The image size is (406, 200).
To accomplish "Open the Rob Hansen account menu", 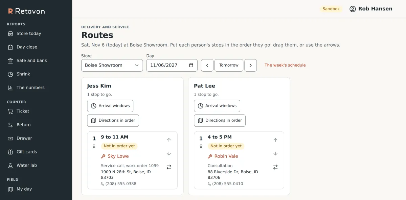I will 371,9.
